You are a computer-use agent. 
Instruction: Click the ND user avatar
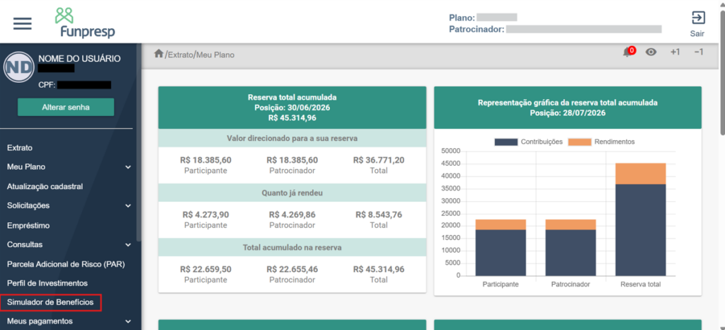(18, 68)
